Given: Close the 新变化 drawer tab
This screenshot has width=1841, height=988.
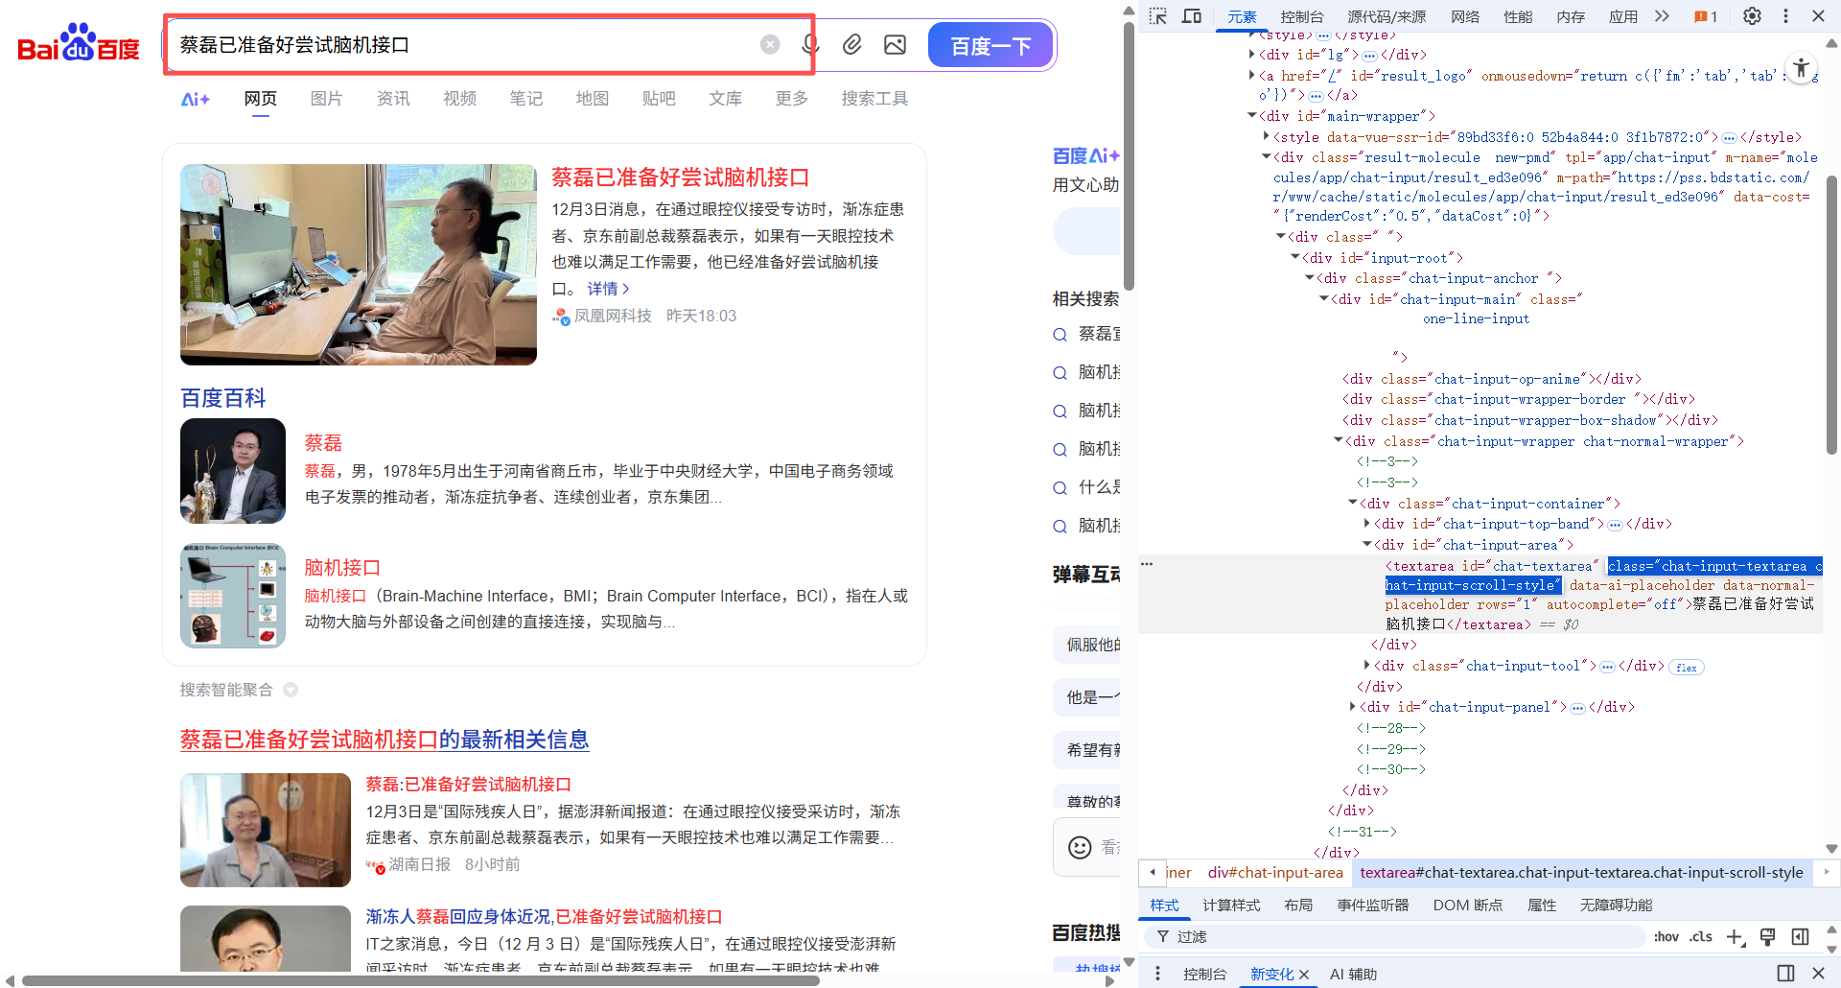Looking at the screenshot, I should 1304,975.
